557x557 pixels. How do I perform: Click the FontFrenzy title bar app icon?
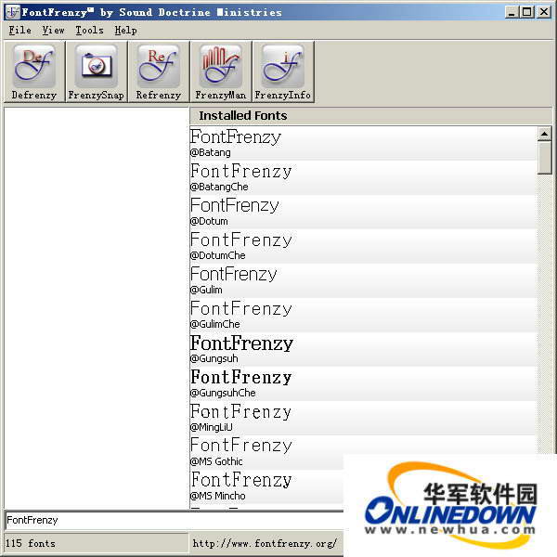[x=12, y=12]
